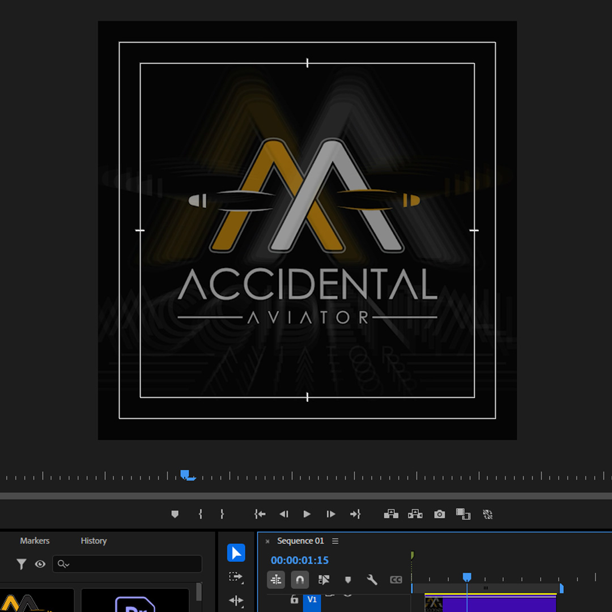Viewport: 612px width, 612px height.
Task: Click the rightmost Program Monitor transport icon
Action: point(487,515)
